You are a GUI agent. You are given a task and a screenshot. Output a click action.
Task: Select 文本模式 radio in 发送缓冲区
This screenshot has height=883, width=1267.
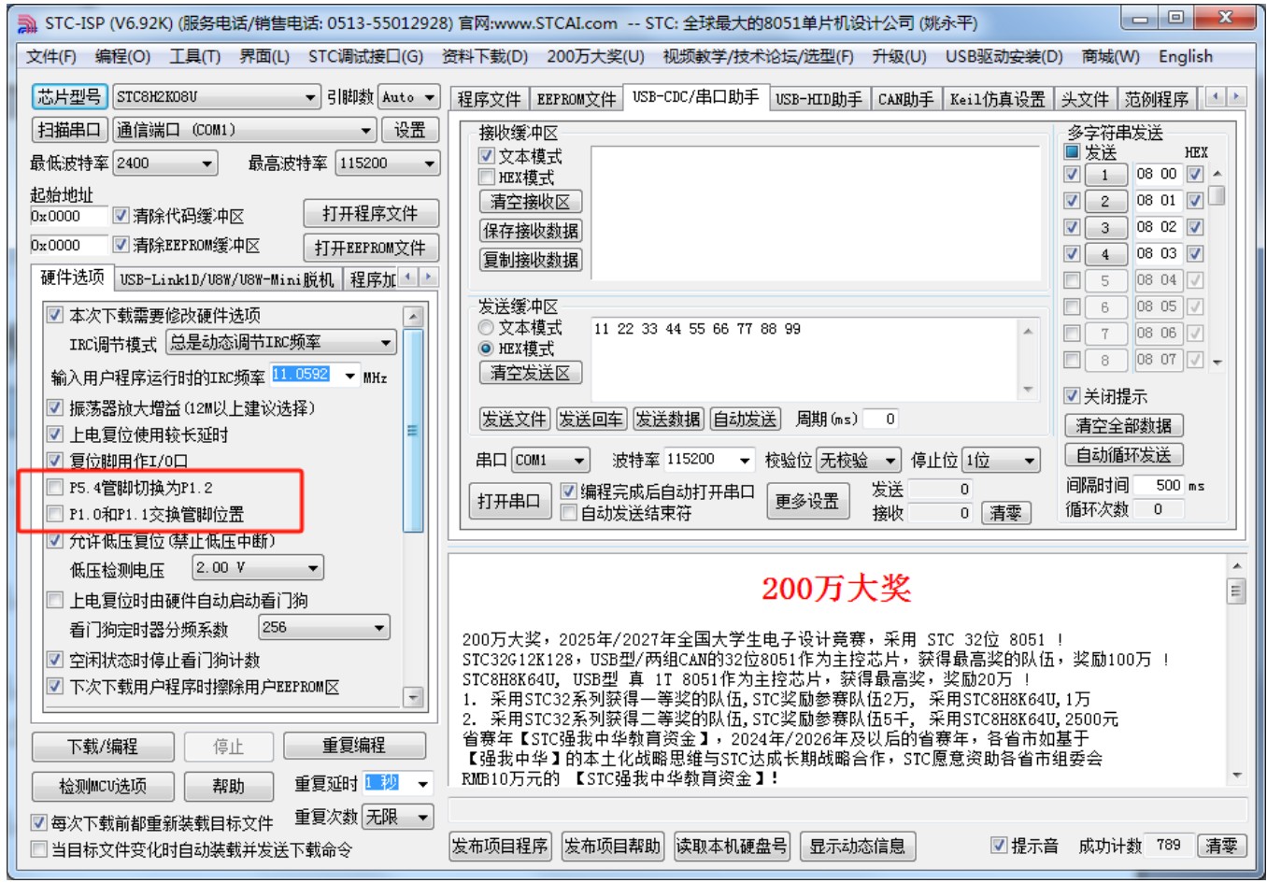486,328
